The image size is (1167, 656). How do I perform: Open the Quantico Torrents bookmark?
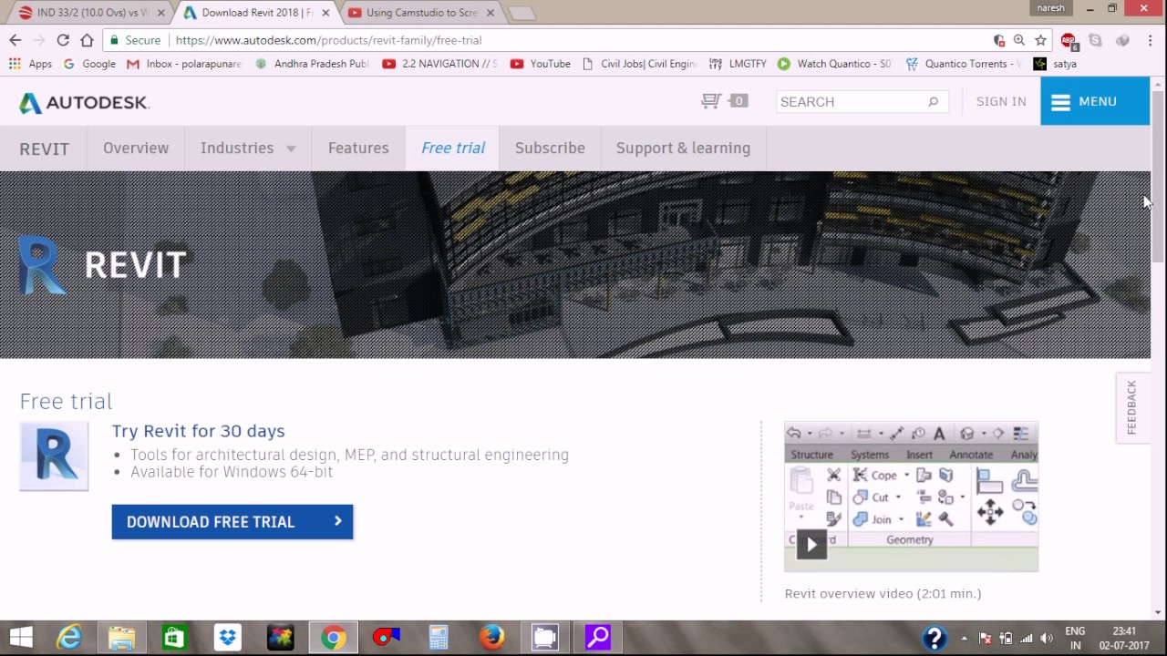coord(962,64)
